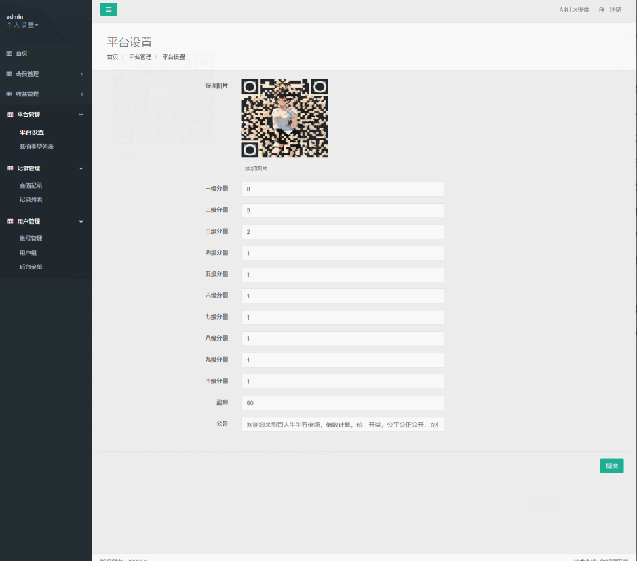Click the 盈利 field label
The width and height of the screenshot is (637, 561).
[223, 402]
